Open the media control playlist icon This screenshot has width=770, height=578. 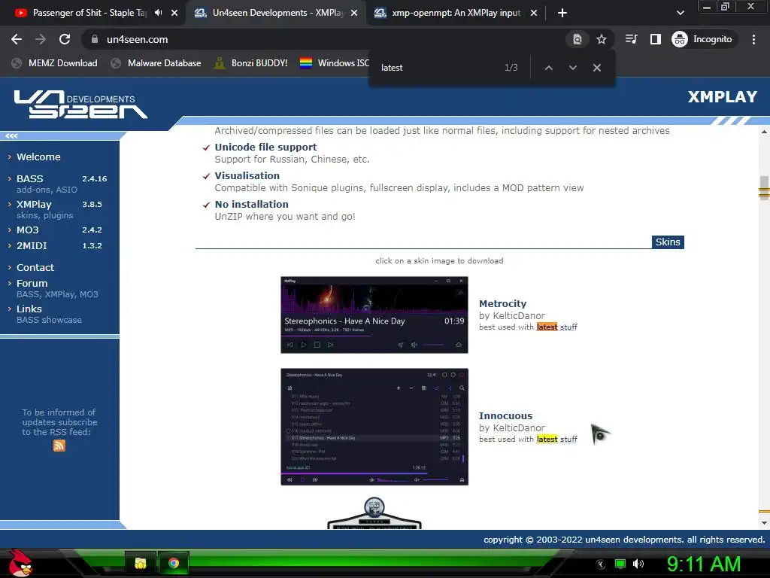coord(631,39)
